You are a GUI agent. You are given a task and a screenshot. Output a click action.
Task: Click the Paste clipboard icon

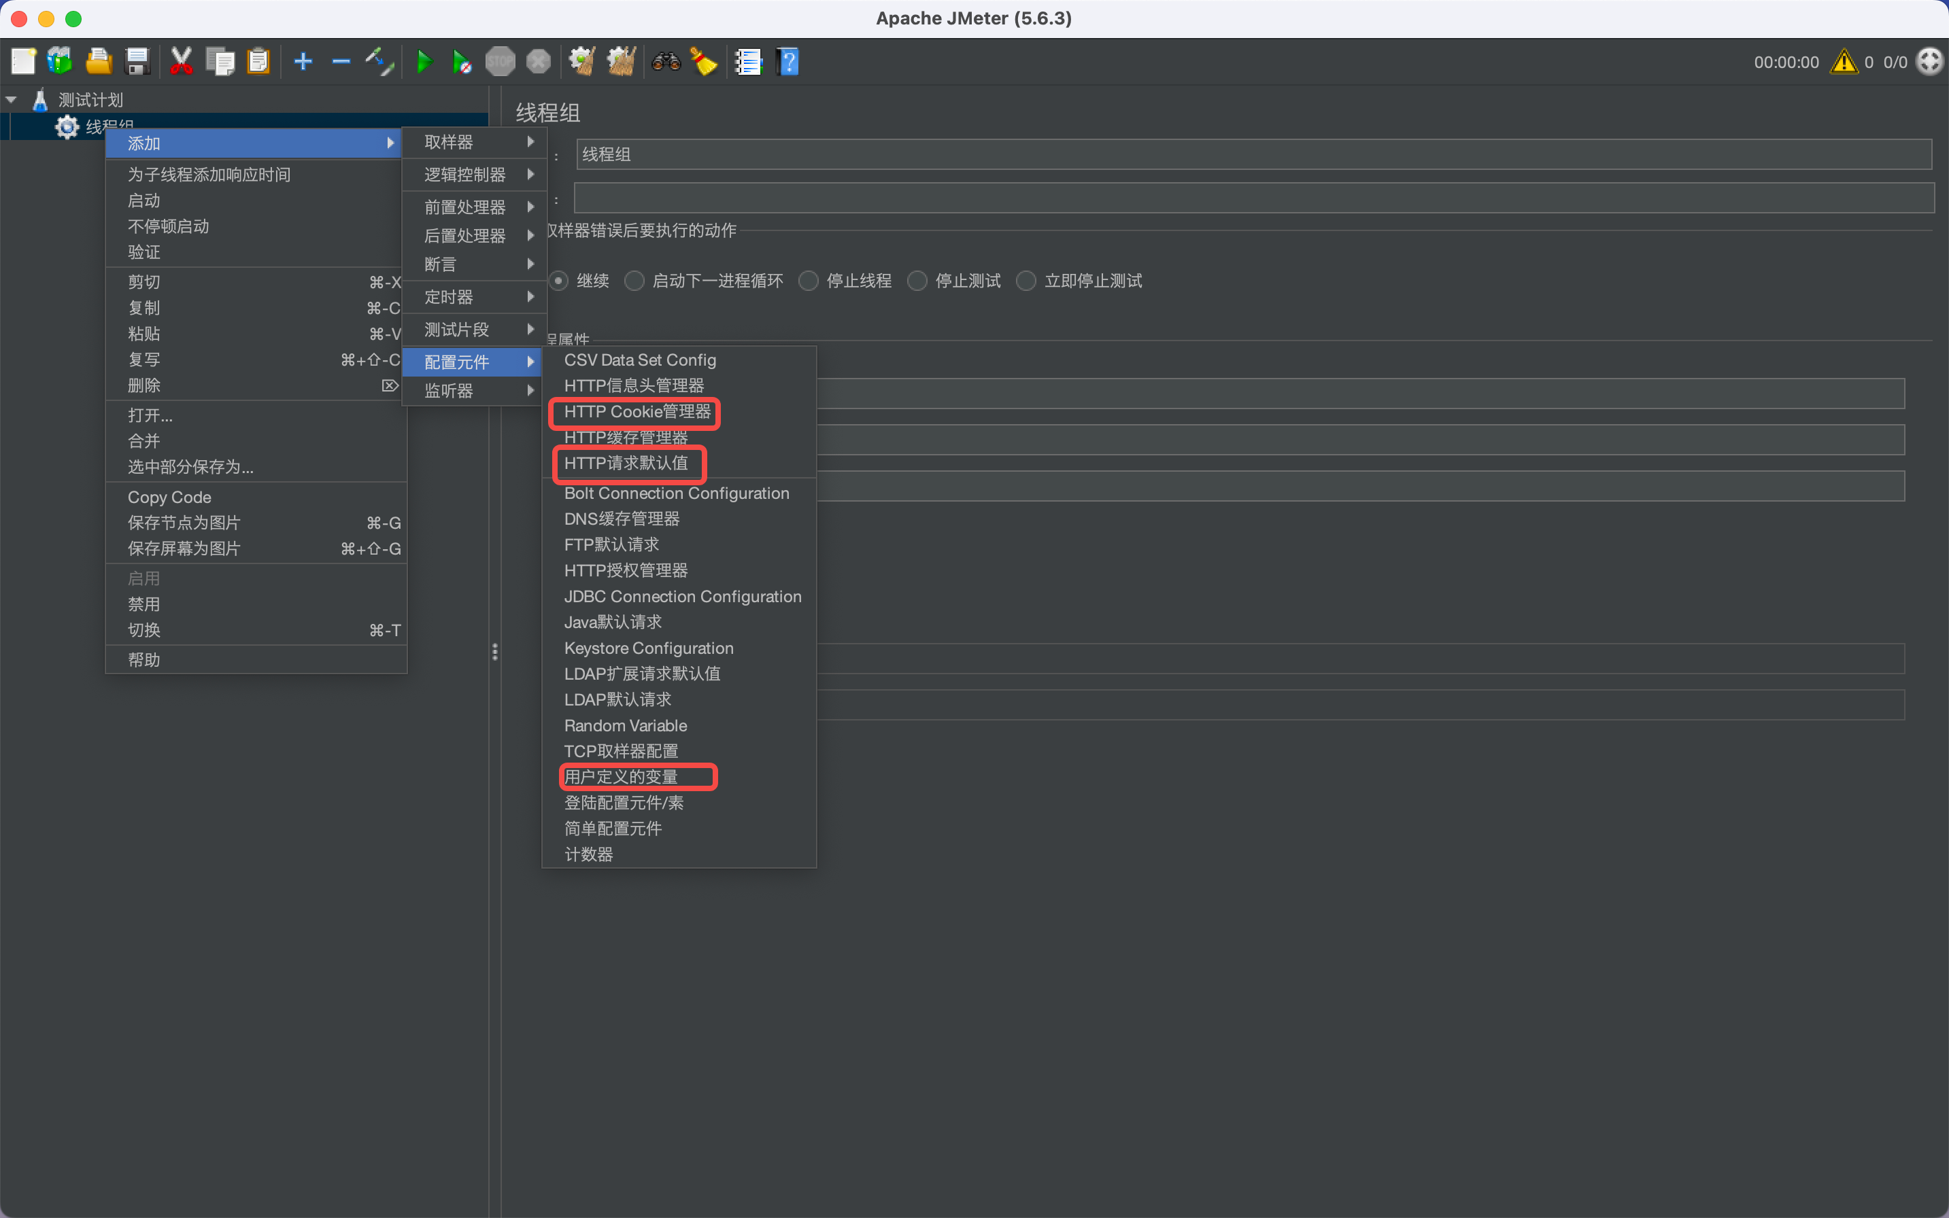258,61
